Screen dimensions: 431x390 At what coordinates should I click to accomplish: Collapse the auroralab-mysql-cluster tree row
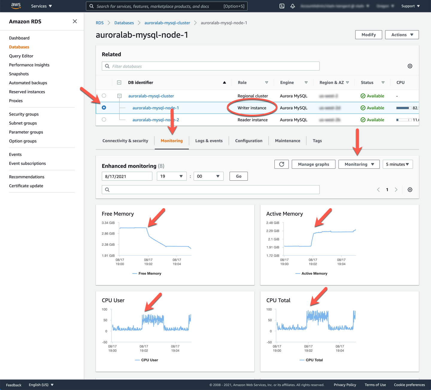[x=119, y=96]
